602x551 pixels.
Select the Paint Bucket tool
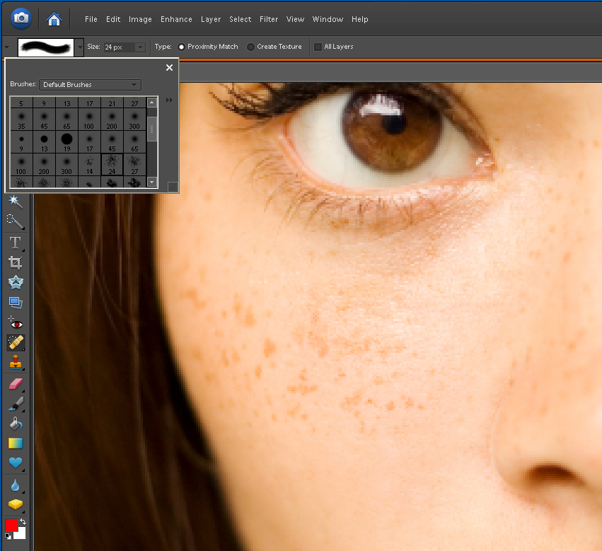pyautogui.click(x=15, y=424)
